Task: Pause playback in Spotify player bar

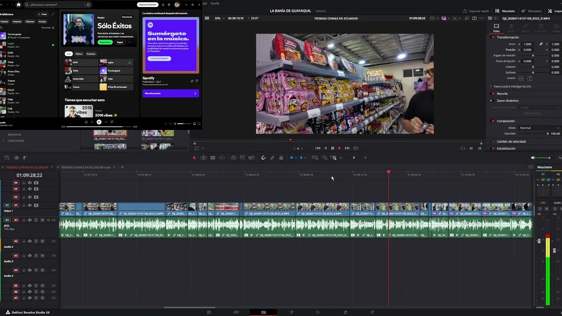Action: 99,122
